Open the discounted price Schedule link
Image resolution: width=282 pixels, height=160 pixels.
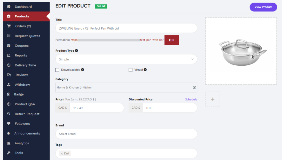pos(191,99)
